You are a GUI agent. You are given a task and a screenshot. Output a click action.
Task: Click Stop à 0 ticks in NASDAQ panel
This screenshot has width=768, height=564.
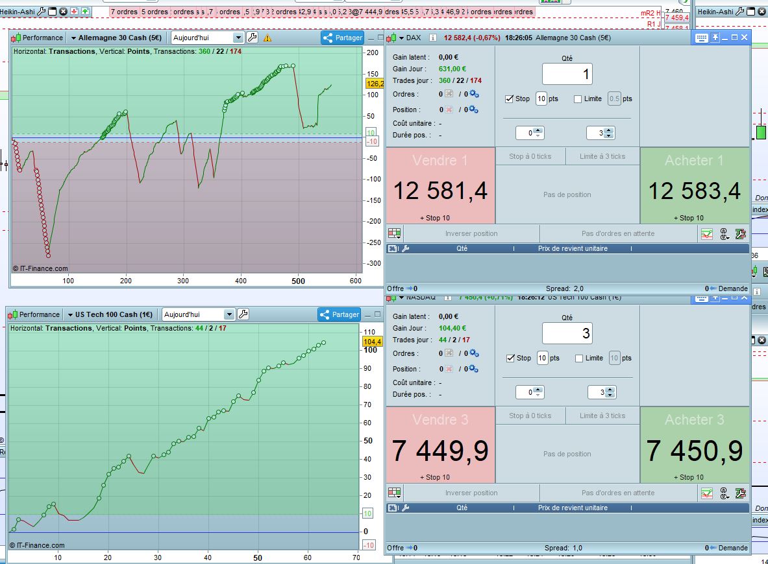530,416
